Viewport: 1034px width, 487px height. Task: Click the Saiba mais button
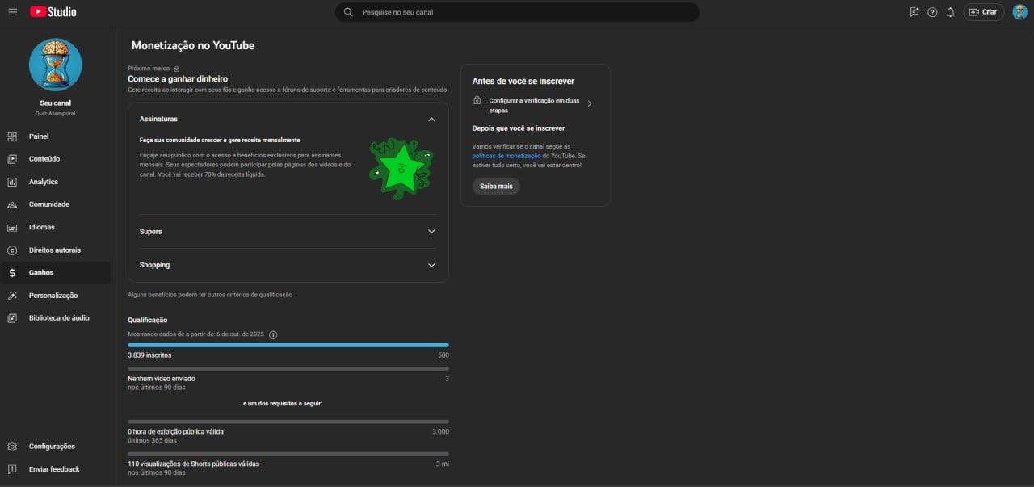(496, 186)
